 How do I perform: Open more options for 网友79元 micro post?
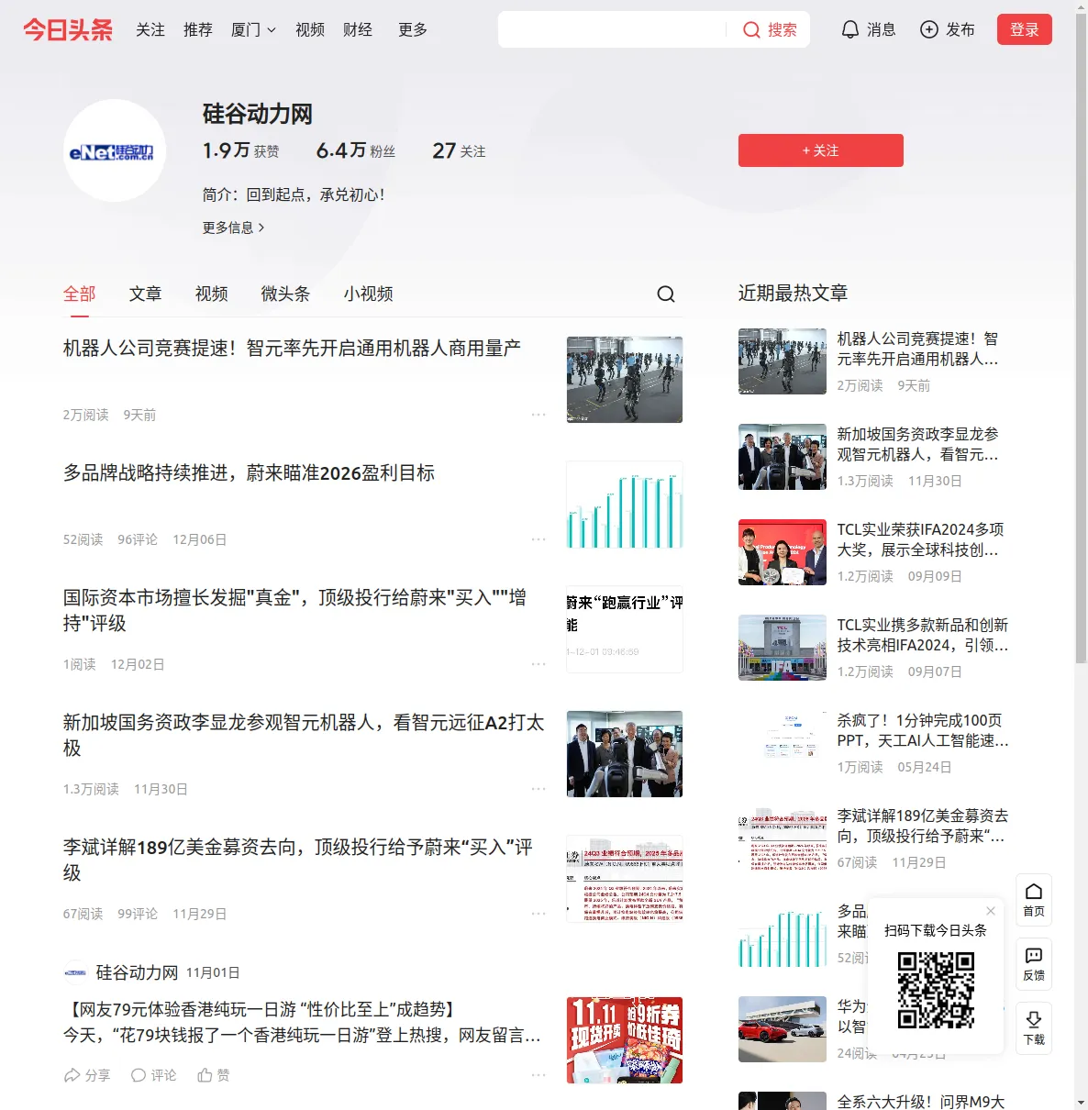point(538,1075)
